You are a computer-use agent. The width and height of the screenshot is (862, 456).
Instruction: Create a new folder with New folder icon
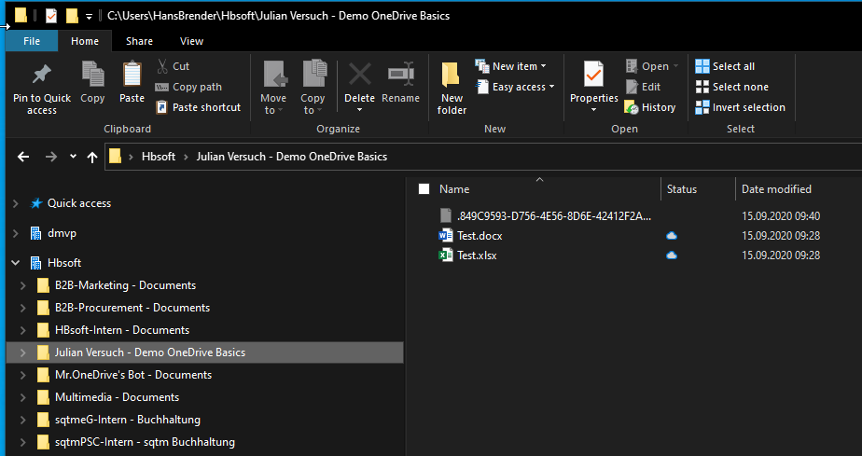(x=452, y=75)
